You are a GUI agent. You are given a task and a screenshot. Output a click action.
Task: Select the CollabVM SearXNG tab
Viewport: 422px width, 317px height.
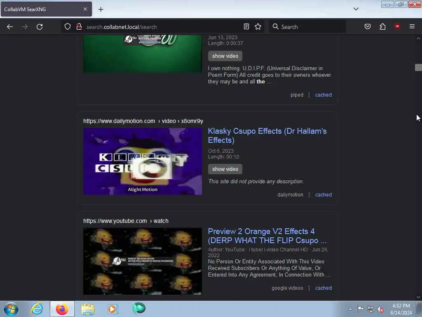46,9
